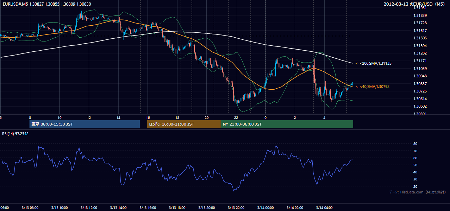Select the 東京 08:00-15:30 JST session bar
The height and width of the screenshot is (211, 450).
click(85, 124)
